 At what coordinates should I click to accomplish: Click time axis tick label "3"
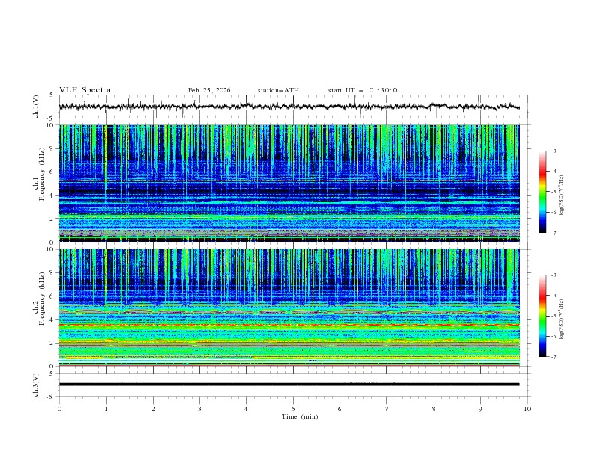pos(199,409)
